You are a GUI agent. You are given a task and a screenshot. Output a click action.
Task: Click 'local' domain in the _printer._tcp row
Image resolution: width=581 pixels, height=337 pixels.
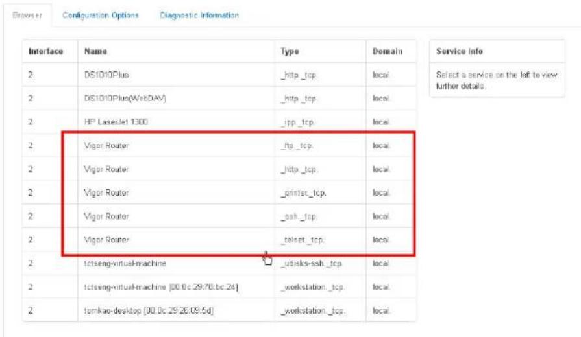pos(381,192)
